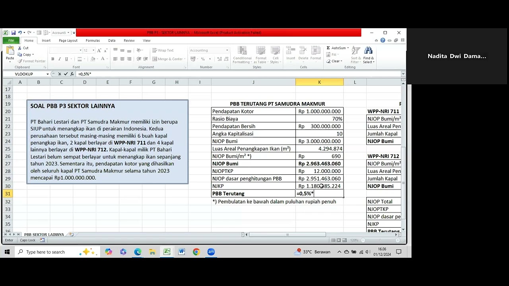Open the Clear eraser dropdown
The width and height of the screenshot is (509, 286).
coord(334,61)
